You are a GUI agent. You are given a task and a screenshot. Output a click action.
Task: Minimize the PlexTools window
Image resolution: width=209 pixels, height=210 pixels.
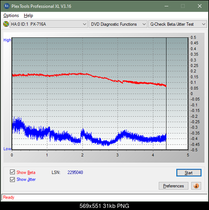point(166,6)
